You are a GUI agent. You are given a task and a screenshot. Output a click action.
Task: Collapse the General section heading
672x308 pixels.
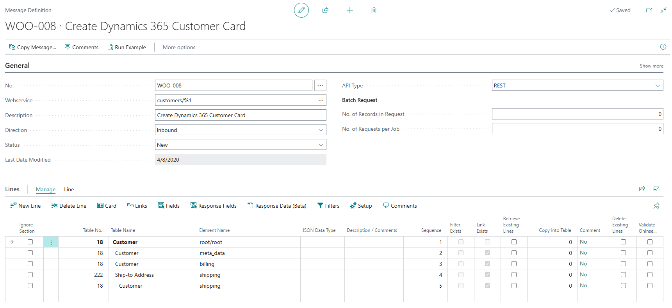(x=17, y=66)
